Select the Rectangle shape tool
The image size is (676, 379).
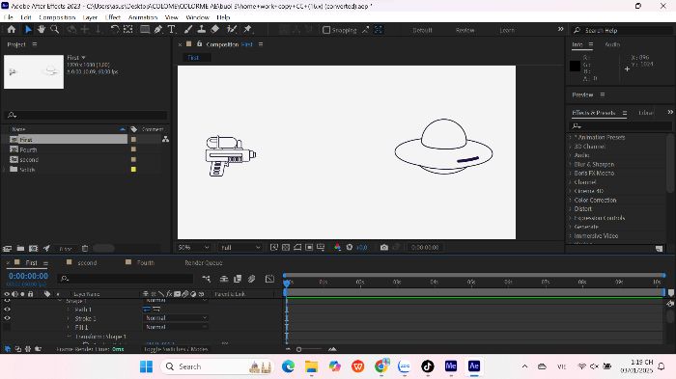tap(145, 29)
